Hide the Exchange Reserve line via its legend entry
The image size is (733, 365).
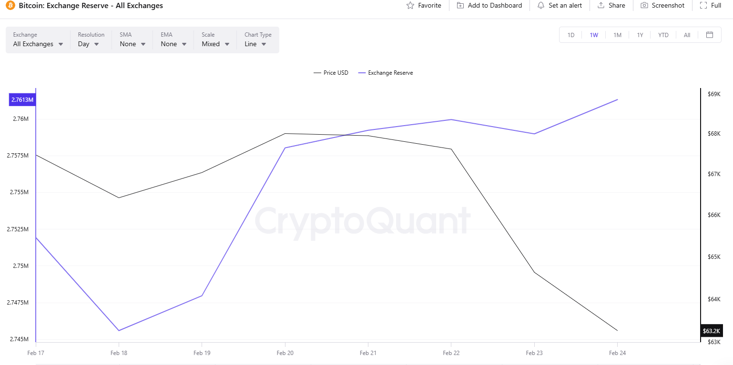tap(385, 72)
